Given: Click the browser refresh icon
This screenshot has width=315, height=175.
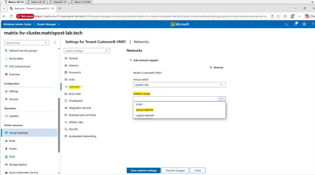Looking at the screenshot, I should [x=11, y=16].
